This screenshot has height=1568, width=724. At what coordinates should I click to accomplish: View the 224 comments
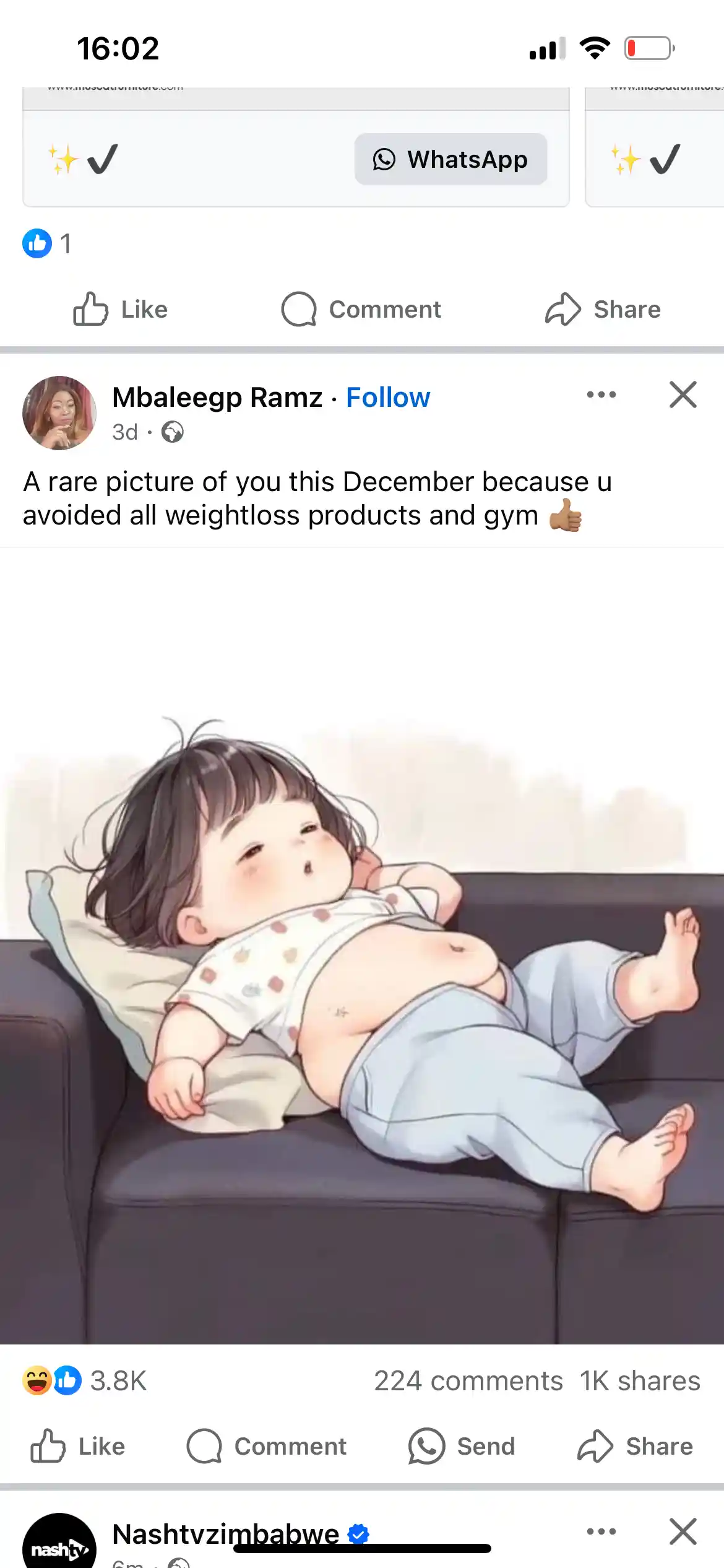pos(468,1381)
